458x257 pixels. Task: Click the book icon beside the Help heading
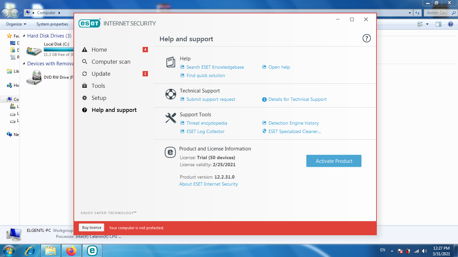[x=171, y=62]
